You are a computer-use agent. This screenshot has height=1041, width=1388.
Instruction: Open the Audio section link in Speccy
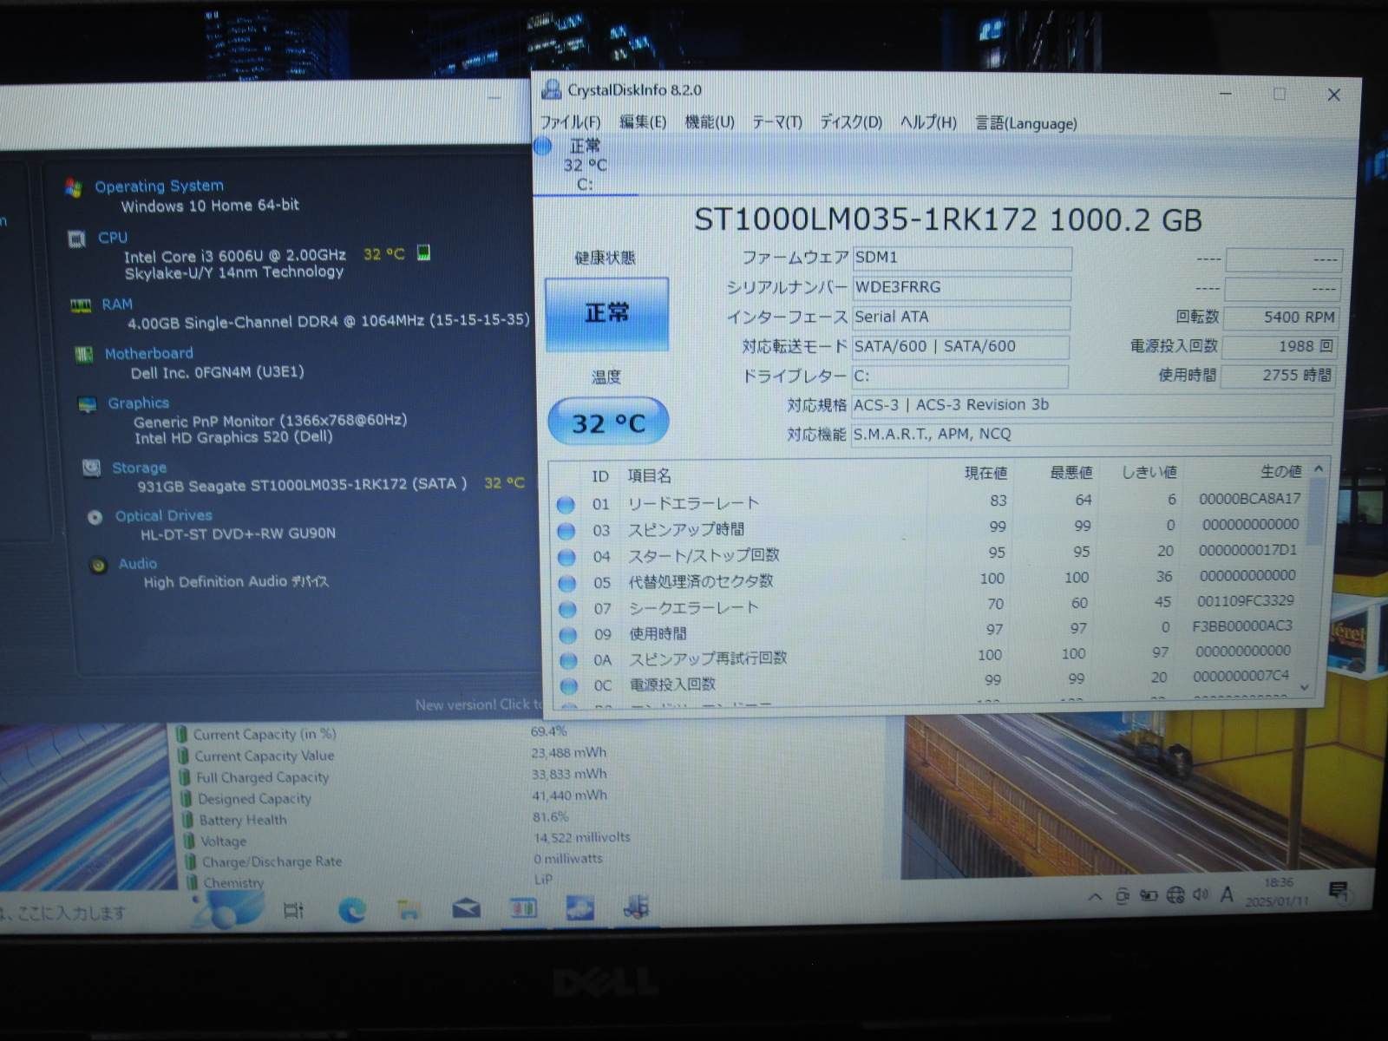click(x=138, y=563)
